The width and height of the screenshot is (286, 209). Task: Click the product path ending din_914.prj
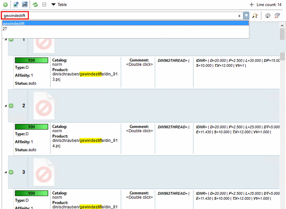pyautogui.click(x=85, y=143)
